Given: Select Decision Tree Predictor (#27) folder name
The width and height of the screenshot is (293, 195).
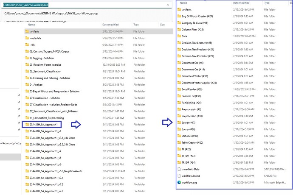Looking at the screenshot, I should click(x=198, y=56).
